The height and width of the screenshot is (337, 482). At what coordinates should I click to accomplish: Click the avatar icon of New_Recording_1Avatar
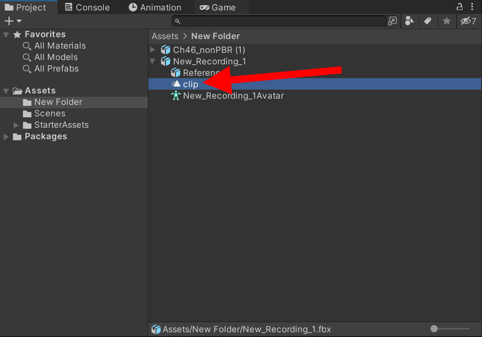tap(175, 96)
